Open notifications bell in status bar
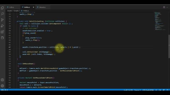This screenshot has height=95, width=170. click(168, 90)
